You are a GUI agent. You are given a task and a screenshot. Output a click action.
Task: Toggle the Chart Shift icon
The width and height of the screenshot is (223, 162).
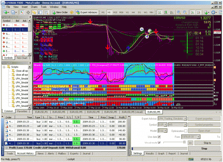pyautogui.click(x=199, y=13)
